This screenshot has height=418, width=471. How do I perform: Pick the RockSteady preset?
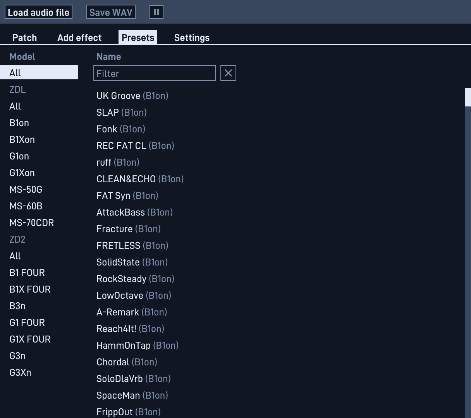click(x=135, y=279)
